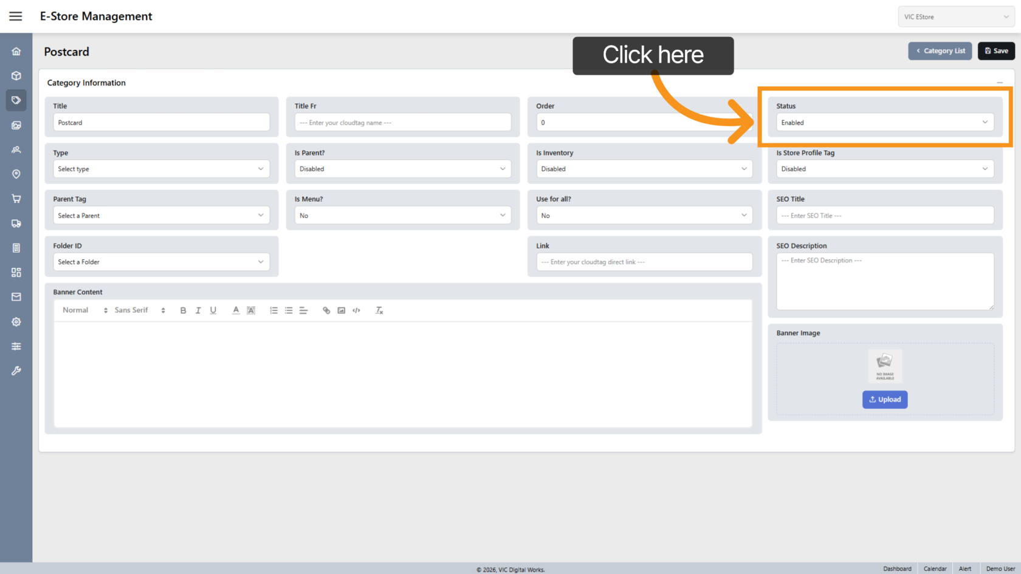Click the SEO Title input field
Viewport: 1021px width, 574px height.
coord(884,216)
